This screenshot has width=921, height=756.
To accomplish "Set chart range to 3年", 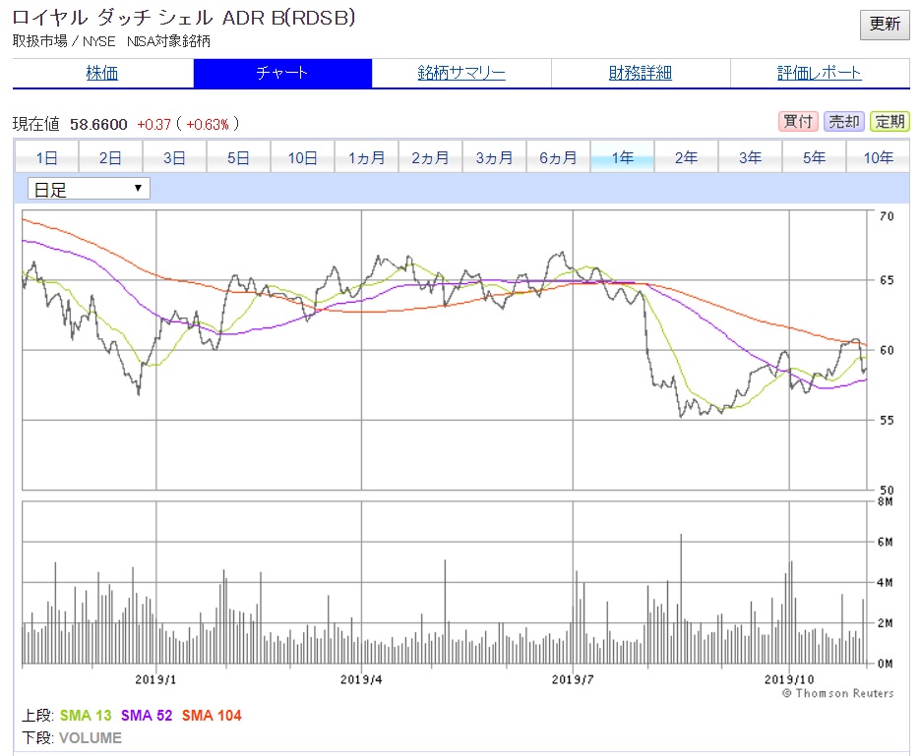I will tap(750, 157).
